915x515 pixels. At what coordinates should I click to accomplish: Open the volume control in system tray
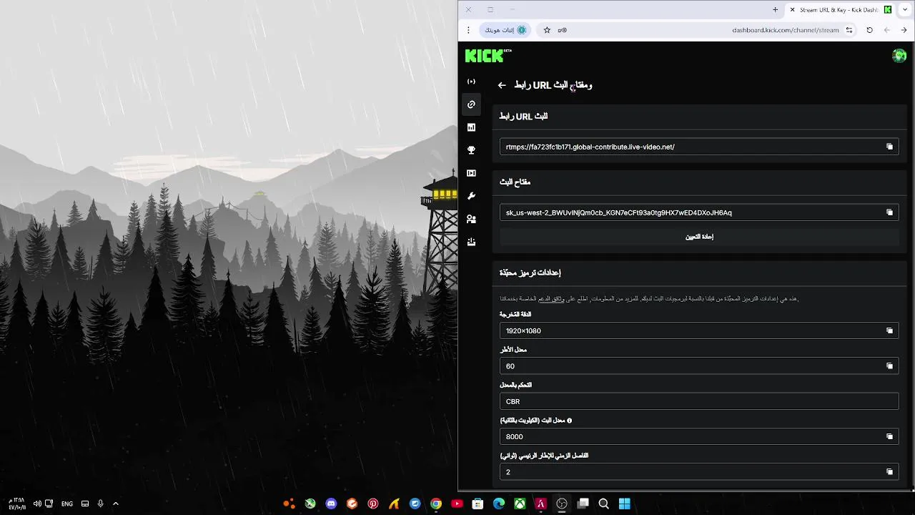click(37, 504)
